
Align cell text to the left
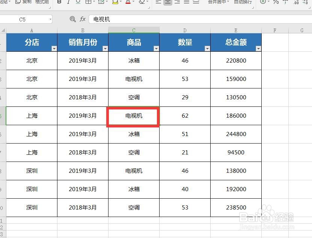pos(158,2)
